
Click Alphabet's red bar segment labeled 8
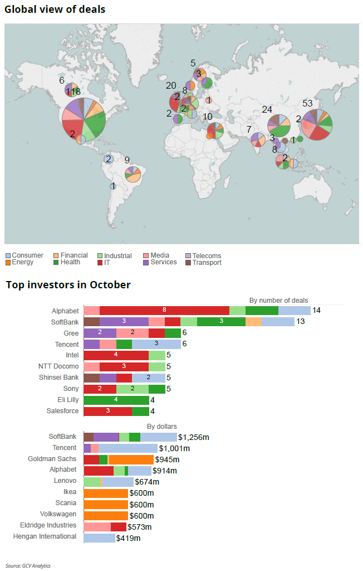(164, 311)
